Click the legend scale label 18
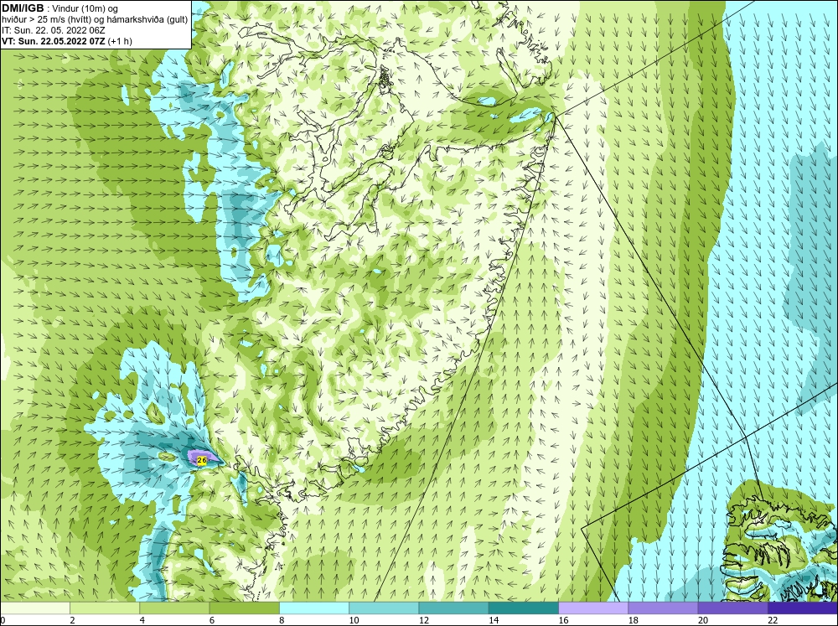Viewport: 838px width, 626px height. 634,620
